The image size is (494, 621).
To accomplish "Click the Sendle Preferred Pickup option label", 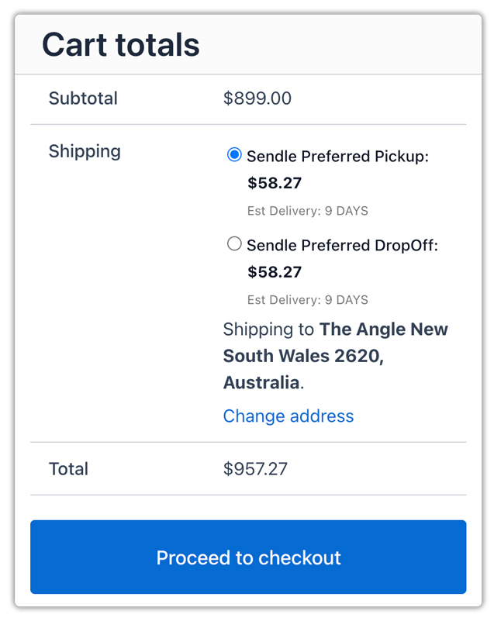I will point(346,156).
